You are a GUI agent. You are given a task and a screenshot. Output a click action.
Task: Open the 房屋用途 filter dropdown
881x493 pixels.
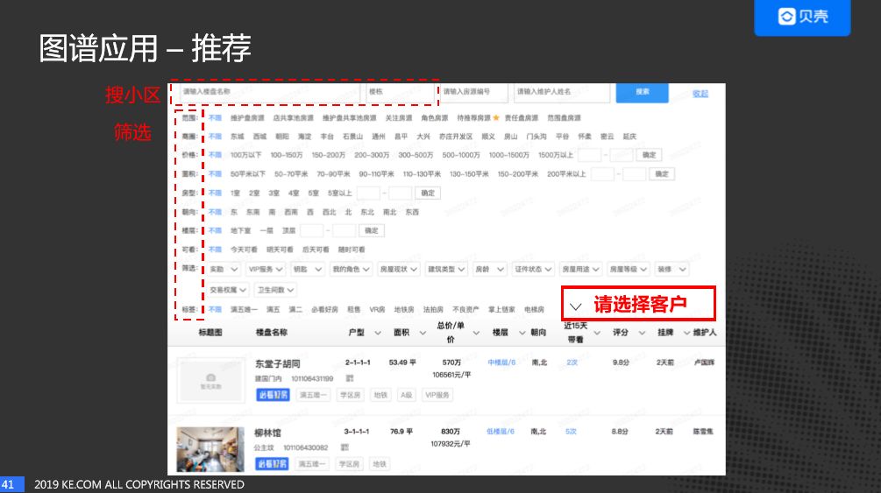point(581,270)
